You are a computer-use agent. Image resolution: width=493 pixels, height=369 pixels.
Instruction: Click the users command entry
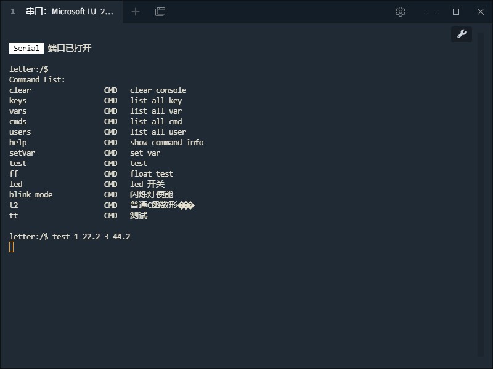[x=19, y=132]
